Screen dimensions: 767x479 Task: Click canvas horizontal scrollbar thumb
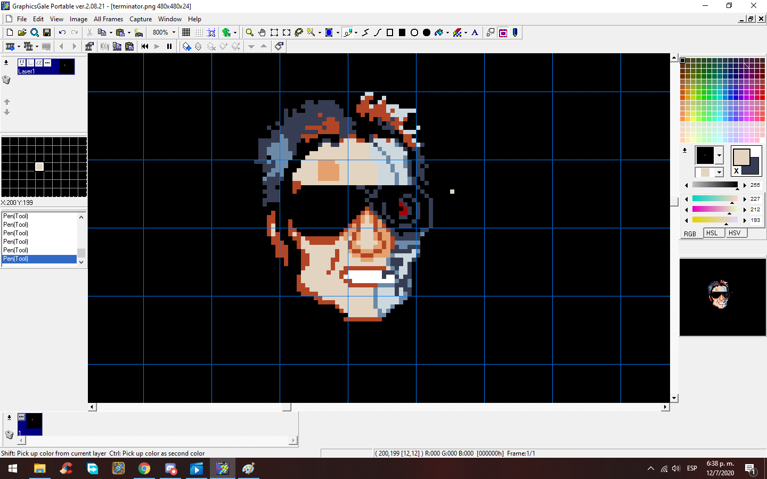pyautogui.click(x=287, y=407)
